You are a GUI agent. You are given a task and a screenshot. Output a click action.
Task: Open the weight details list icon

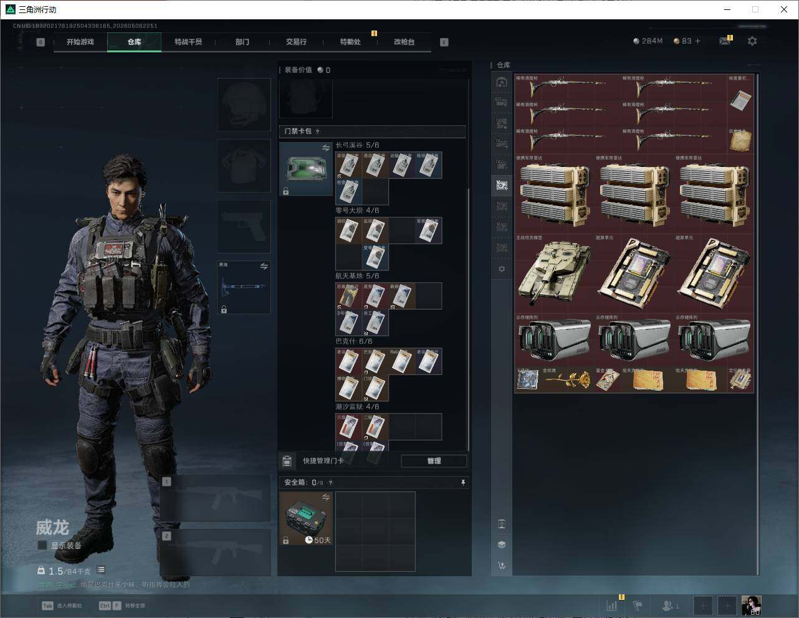pyautogui.click(x=101, y=569)
